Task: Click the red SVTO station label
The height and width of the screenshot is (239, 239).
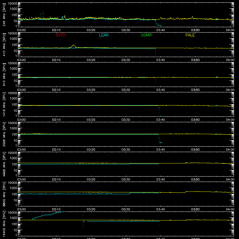Action: pos(61,35)
